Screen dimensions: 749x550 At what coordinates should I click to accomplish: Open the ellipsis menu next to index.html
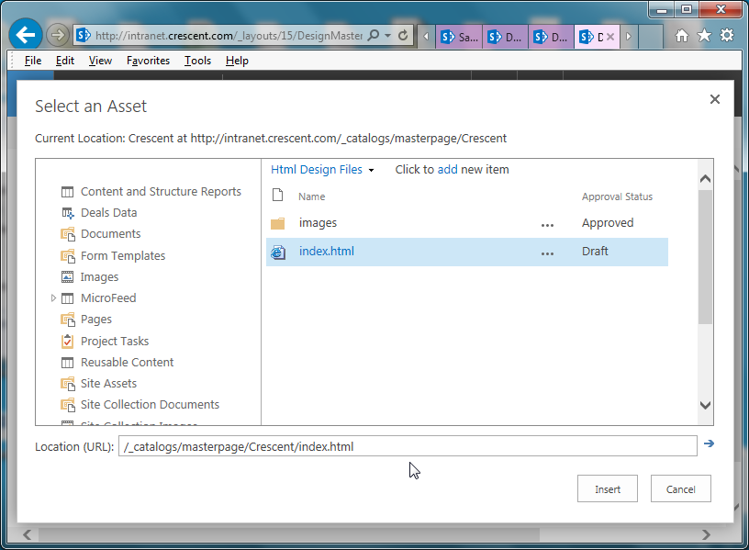click(548, 252)
